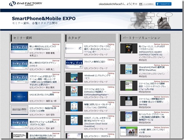The width and height of the screenshot is (184, 140).
Task: Open アグリゲーションが変えるアプリケーション開発 thumbnail
Action: [19, 78]
